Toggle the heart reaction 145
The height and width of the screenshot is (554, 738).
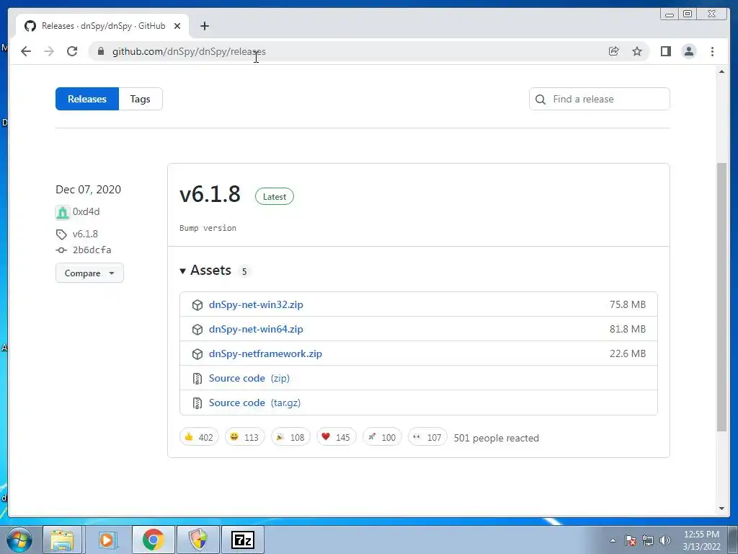coord(336,437)
